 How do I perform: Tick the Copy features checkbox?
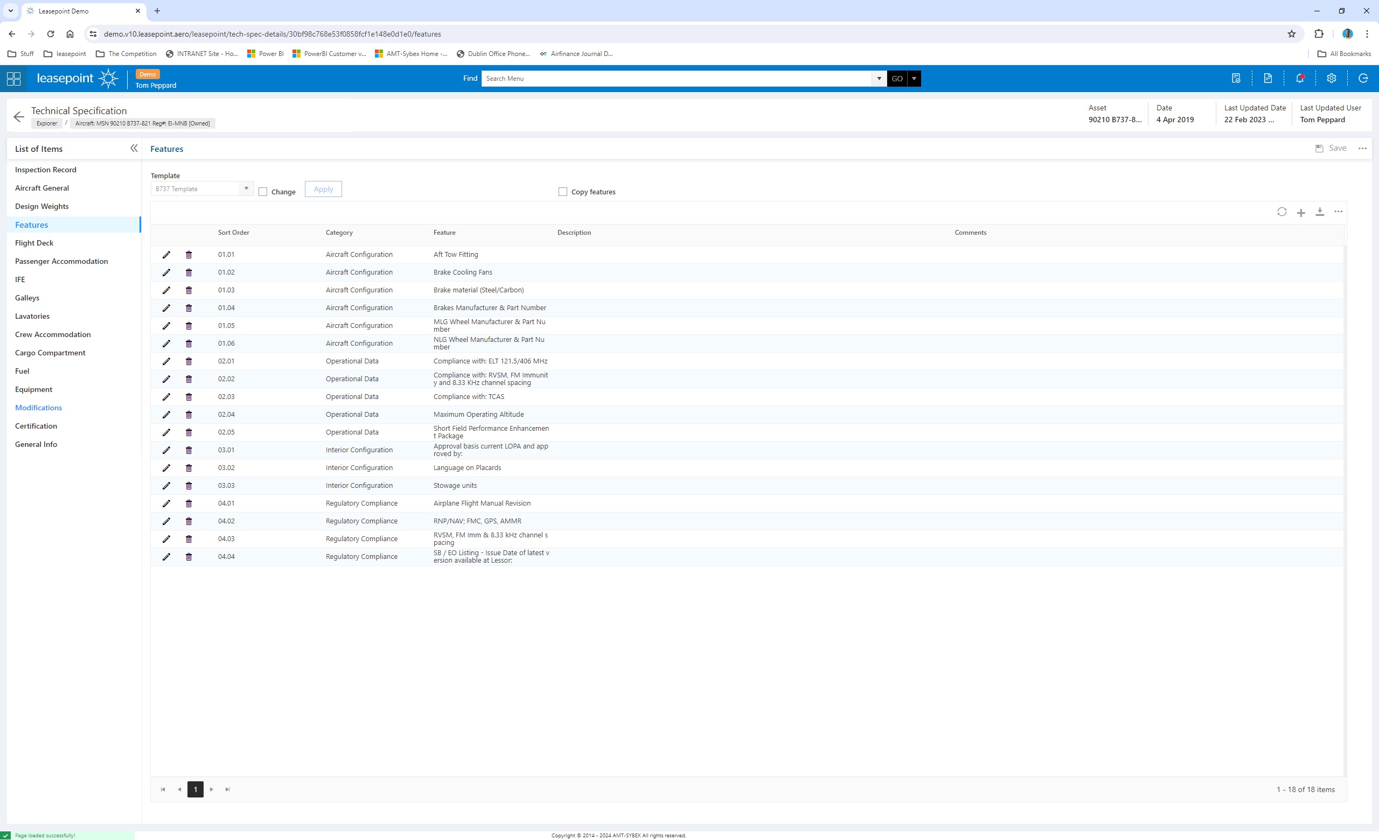click(563, 192)
